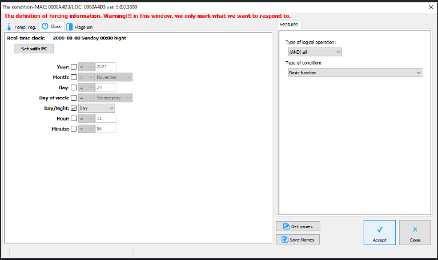
Task: Enable the Year checkbox
Action: [74, 67]
